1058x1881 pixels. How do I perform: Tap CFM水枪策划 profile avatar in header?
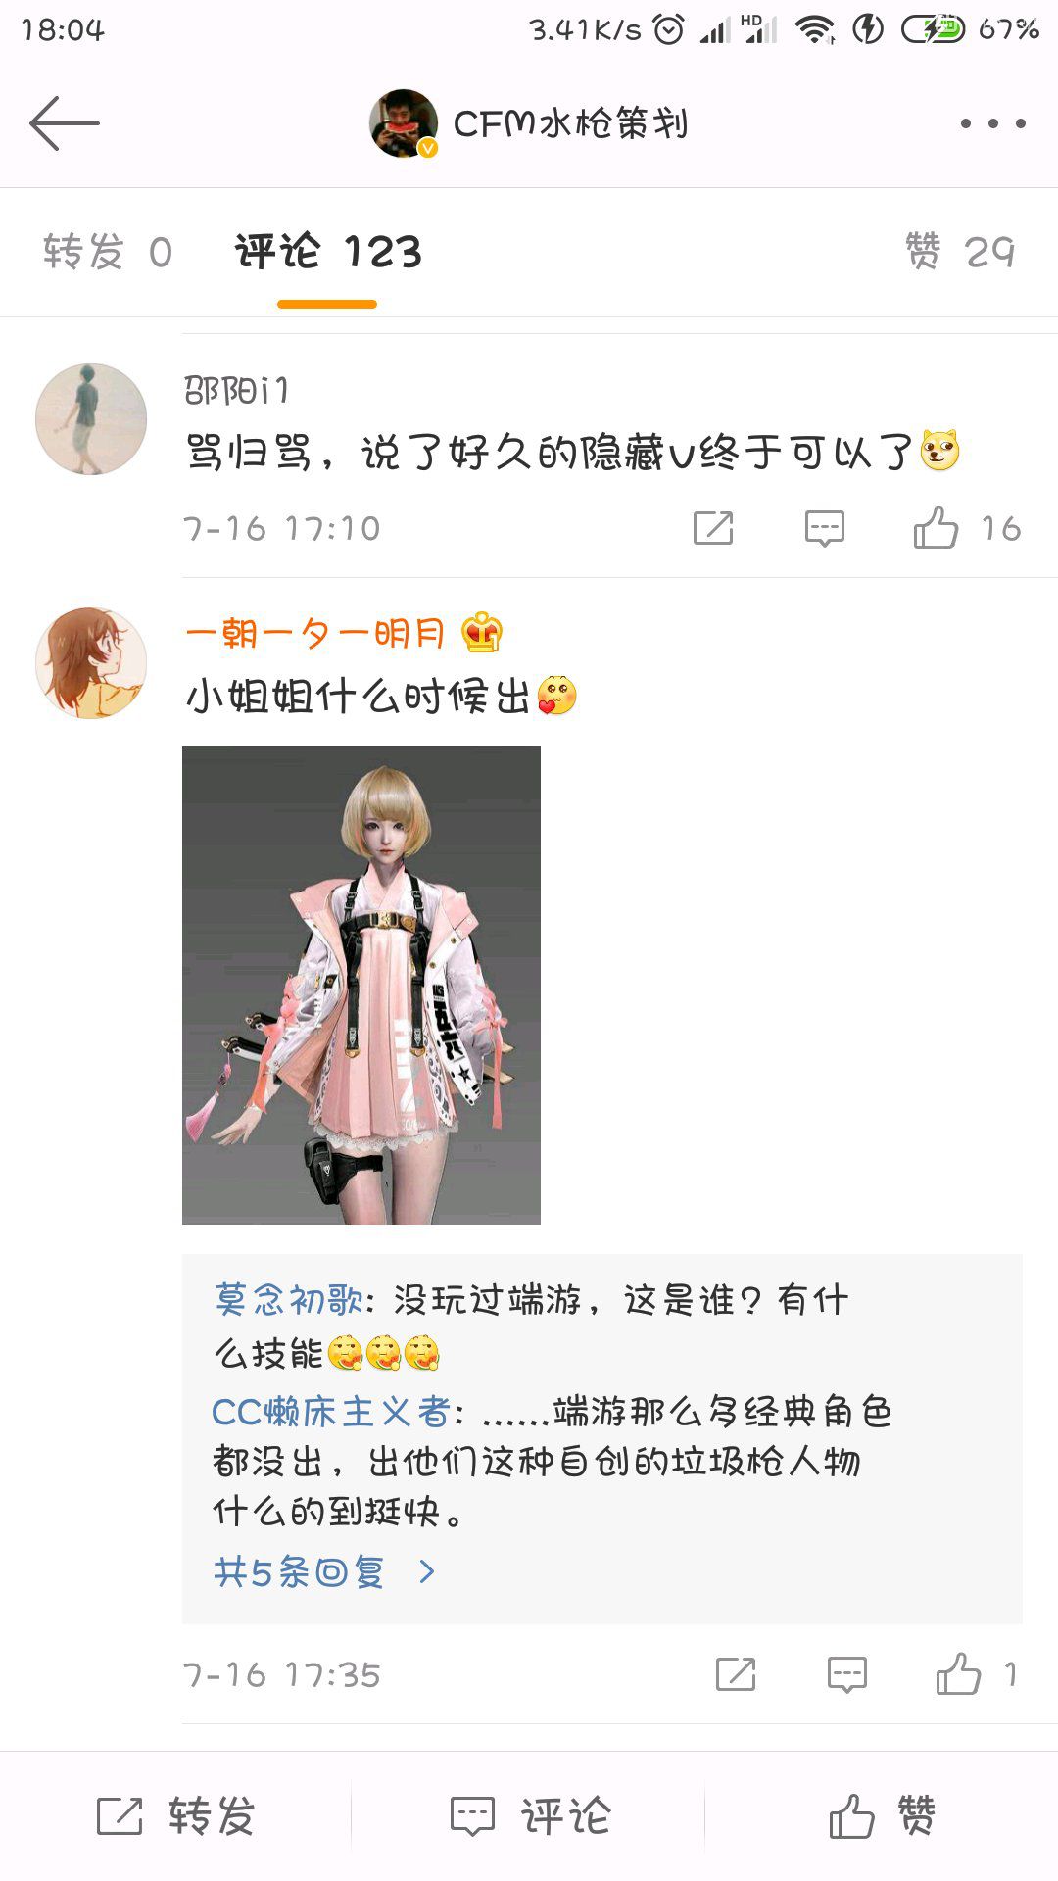tap(404, 123)
